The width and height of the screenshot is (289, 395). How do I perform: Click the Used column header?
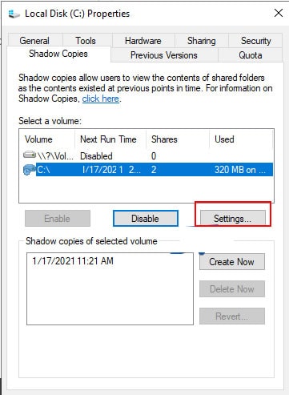click(241, 139)
